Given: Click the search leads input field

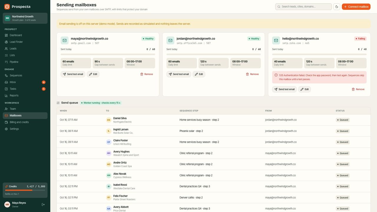Looking at the screenshot, I should tap(303, 6).
